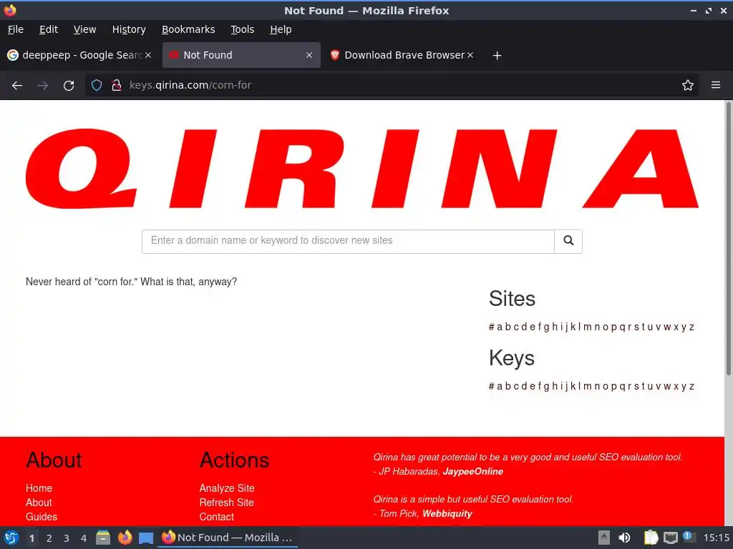The height and width of the screenshot is (549, 733).
Task: Open the History menu
Action: point(129,29)
